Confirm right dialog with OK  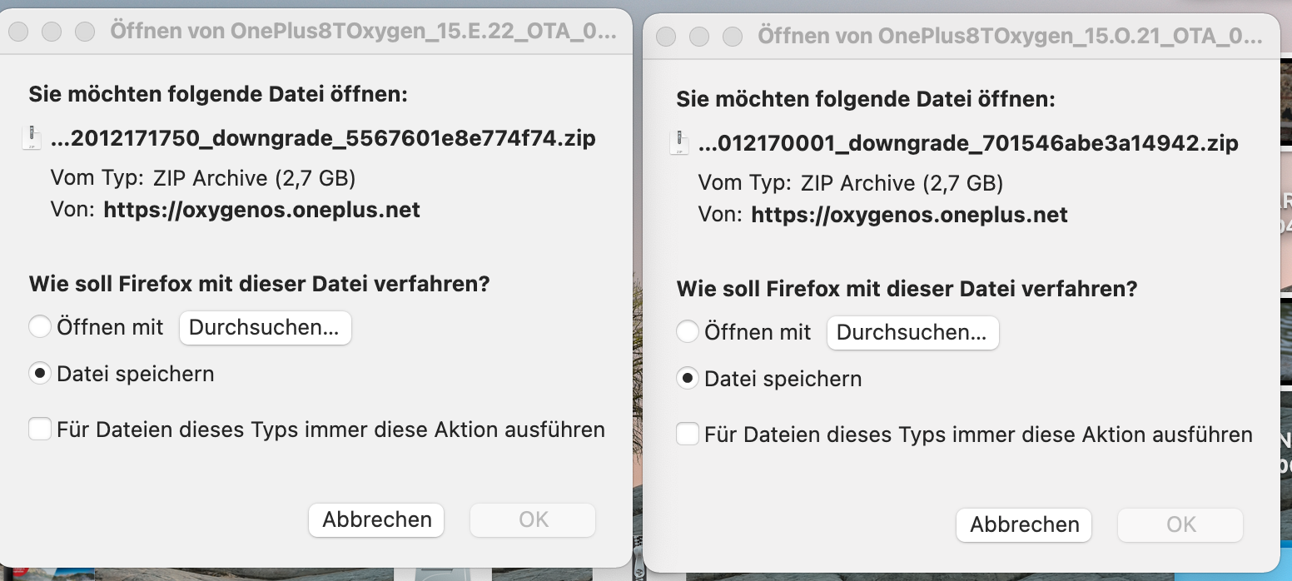[x=1180, y=525]
